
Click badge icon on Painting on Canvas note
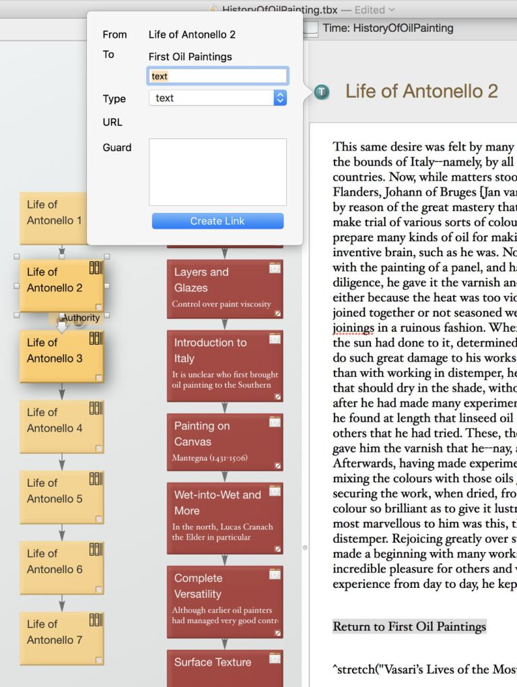(275, 422)
